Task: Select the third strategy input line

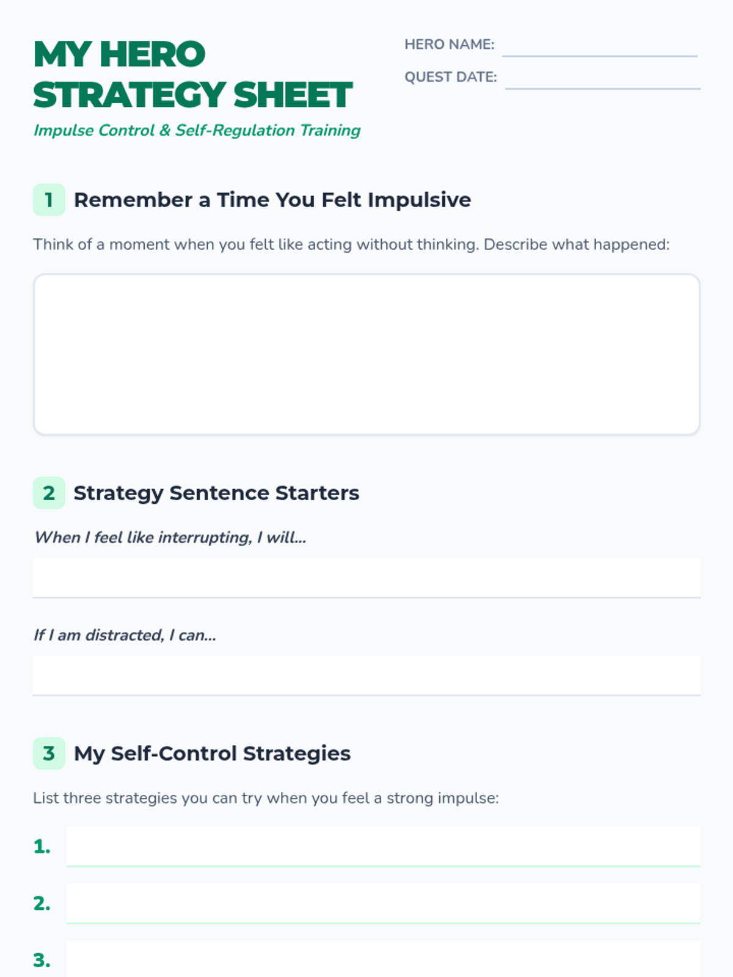Action: coord(383,960)
